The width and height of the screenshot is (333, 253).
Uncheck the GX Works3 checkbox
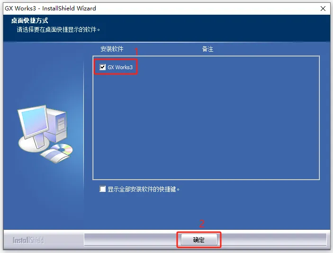tap(102, 67)
